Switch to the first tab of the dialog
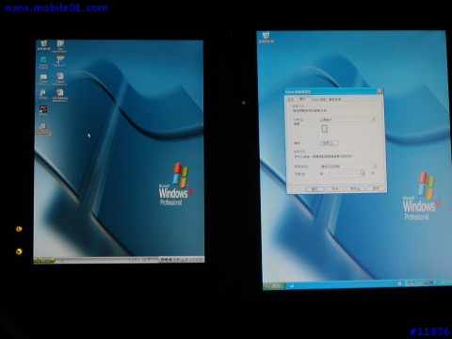The width and height of the screenshot is (452, 339). 291,100
